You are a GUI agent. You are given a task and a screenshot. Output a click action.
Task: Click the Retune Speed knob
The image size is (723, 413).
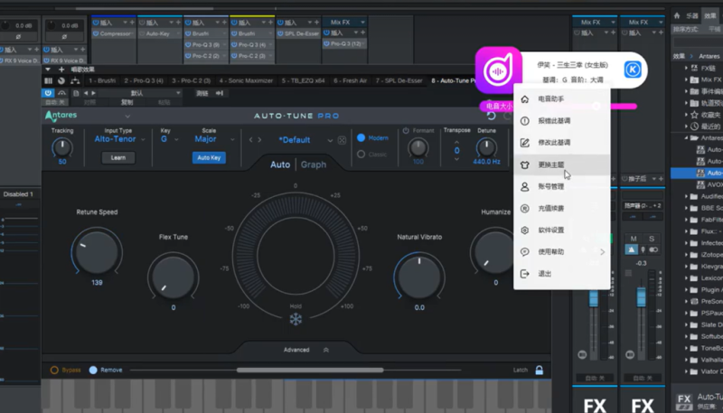(97, 252)
